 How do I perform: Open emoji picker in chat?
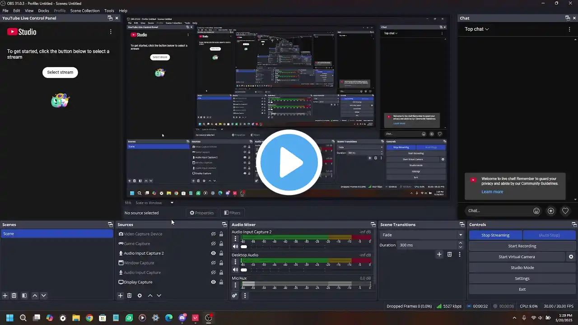536,211
